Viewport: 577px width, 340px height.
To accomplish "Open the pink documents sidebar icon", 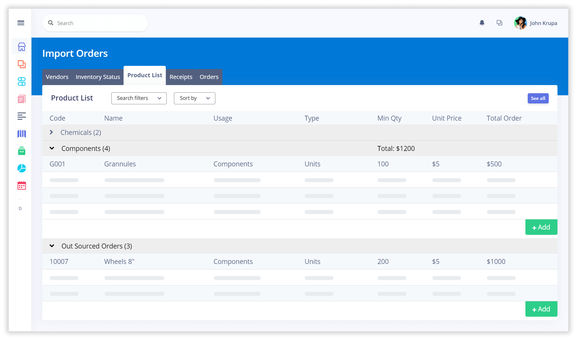I will [22, 99].
